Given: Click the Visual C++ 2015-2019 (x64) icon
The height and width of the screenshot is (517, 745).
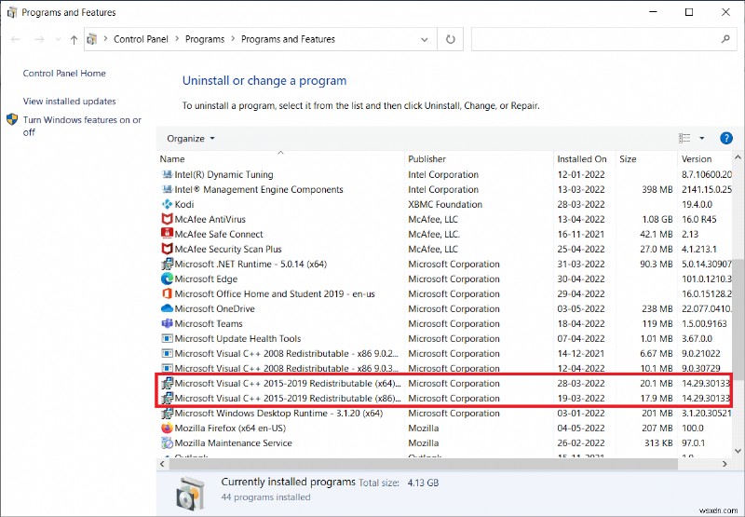Looking at the screenshot, I should [167, 383].
